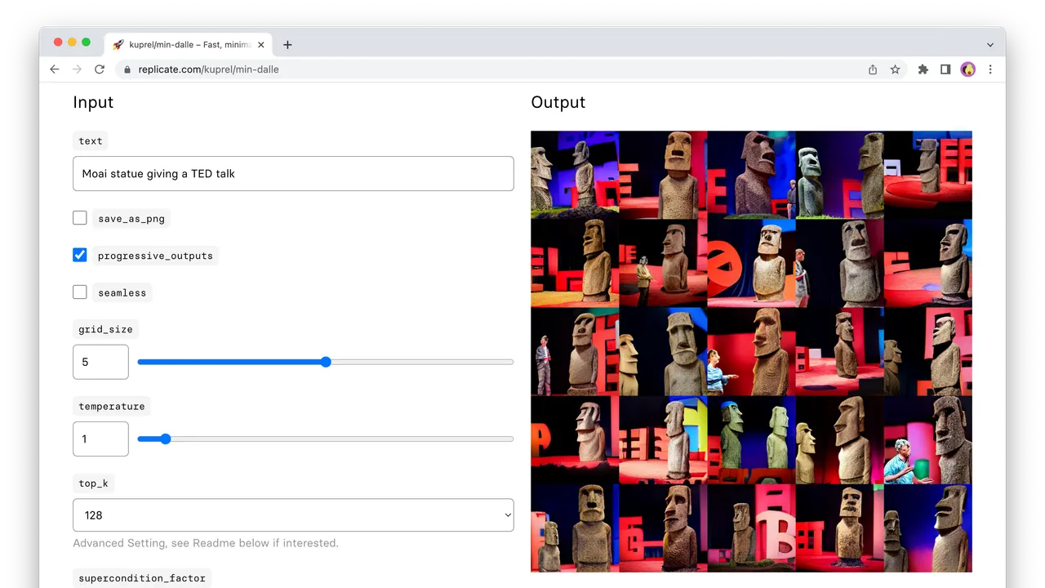Screen dimensions: 1045x588
Task: Click the "Input" heading
Action: 93,102
